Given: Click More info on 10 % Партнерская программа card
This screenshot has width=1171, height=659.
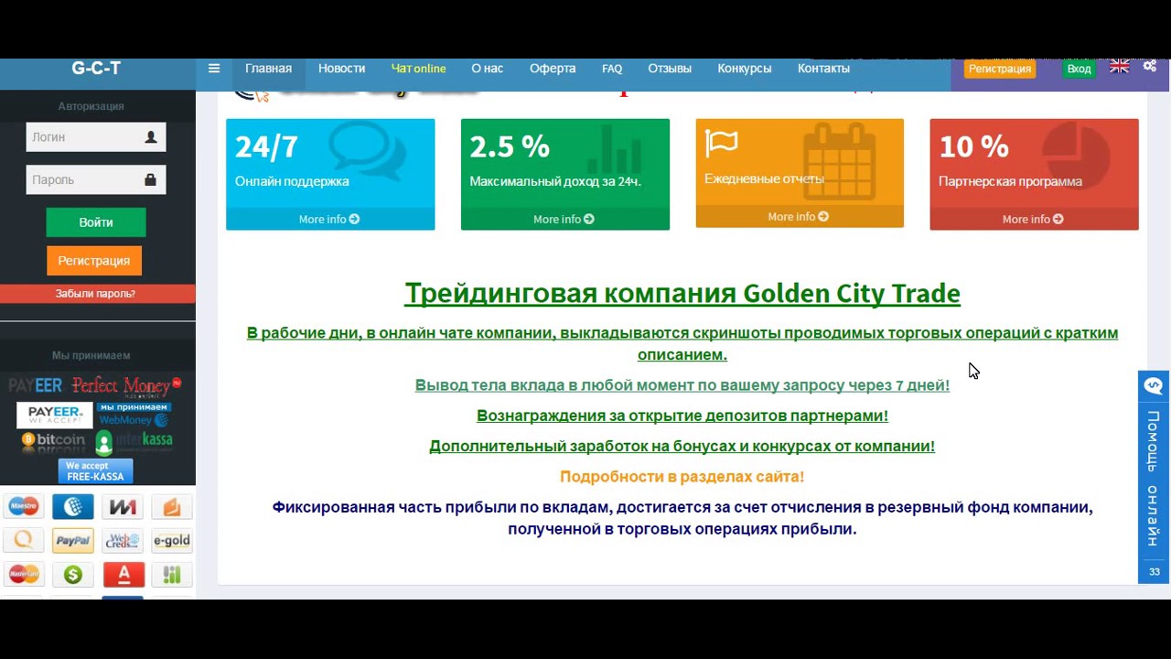Looking at the screenshot, I should (x=1033, y=219).
